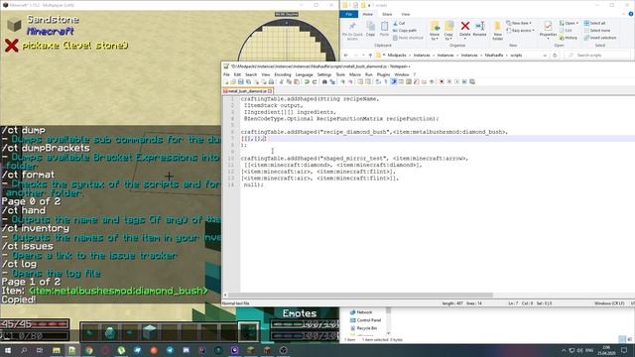Open the Document Map panel icon
Screen dimensions: 635x357
pyautogui.click(x=409, y=81)
